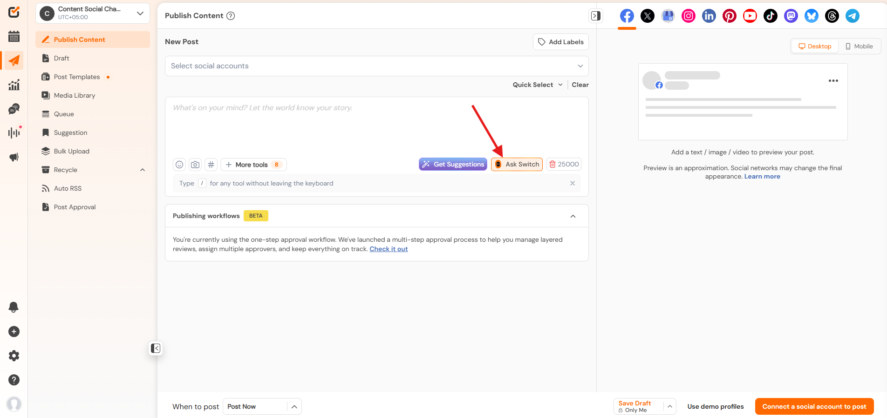
Task: Expand the Quick Select dropdown
Action: click(538, 85)
